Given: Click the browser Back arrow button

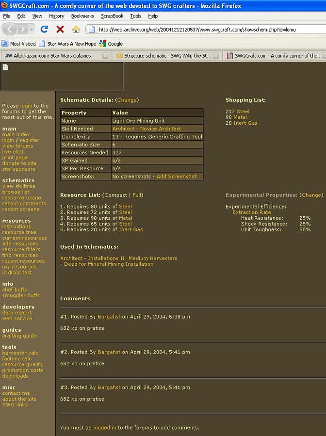Looking at the screenshot, I should point(11,29).
